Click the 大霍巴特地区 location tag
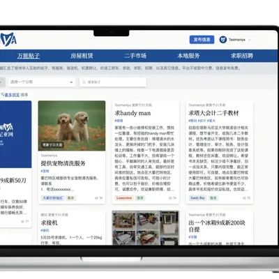The height and width of the screenshot is (279, 279). [52, 198]
